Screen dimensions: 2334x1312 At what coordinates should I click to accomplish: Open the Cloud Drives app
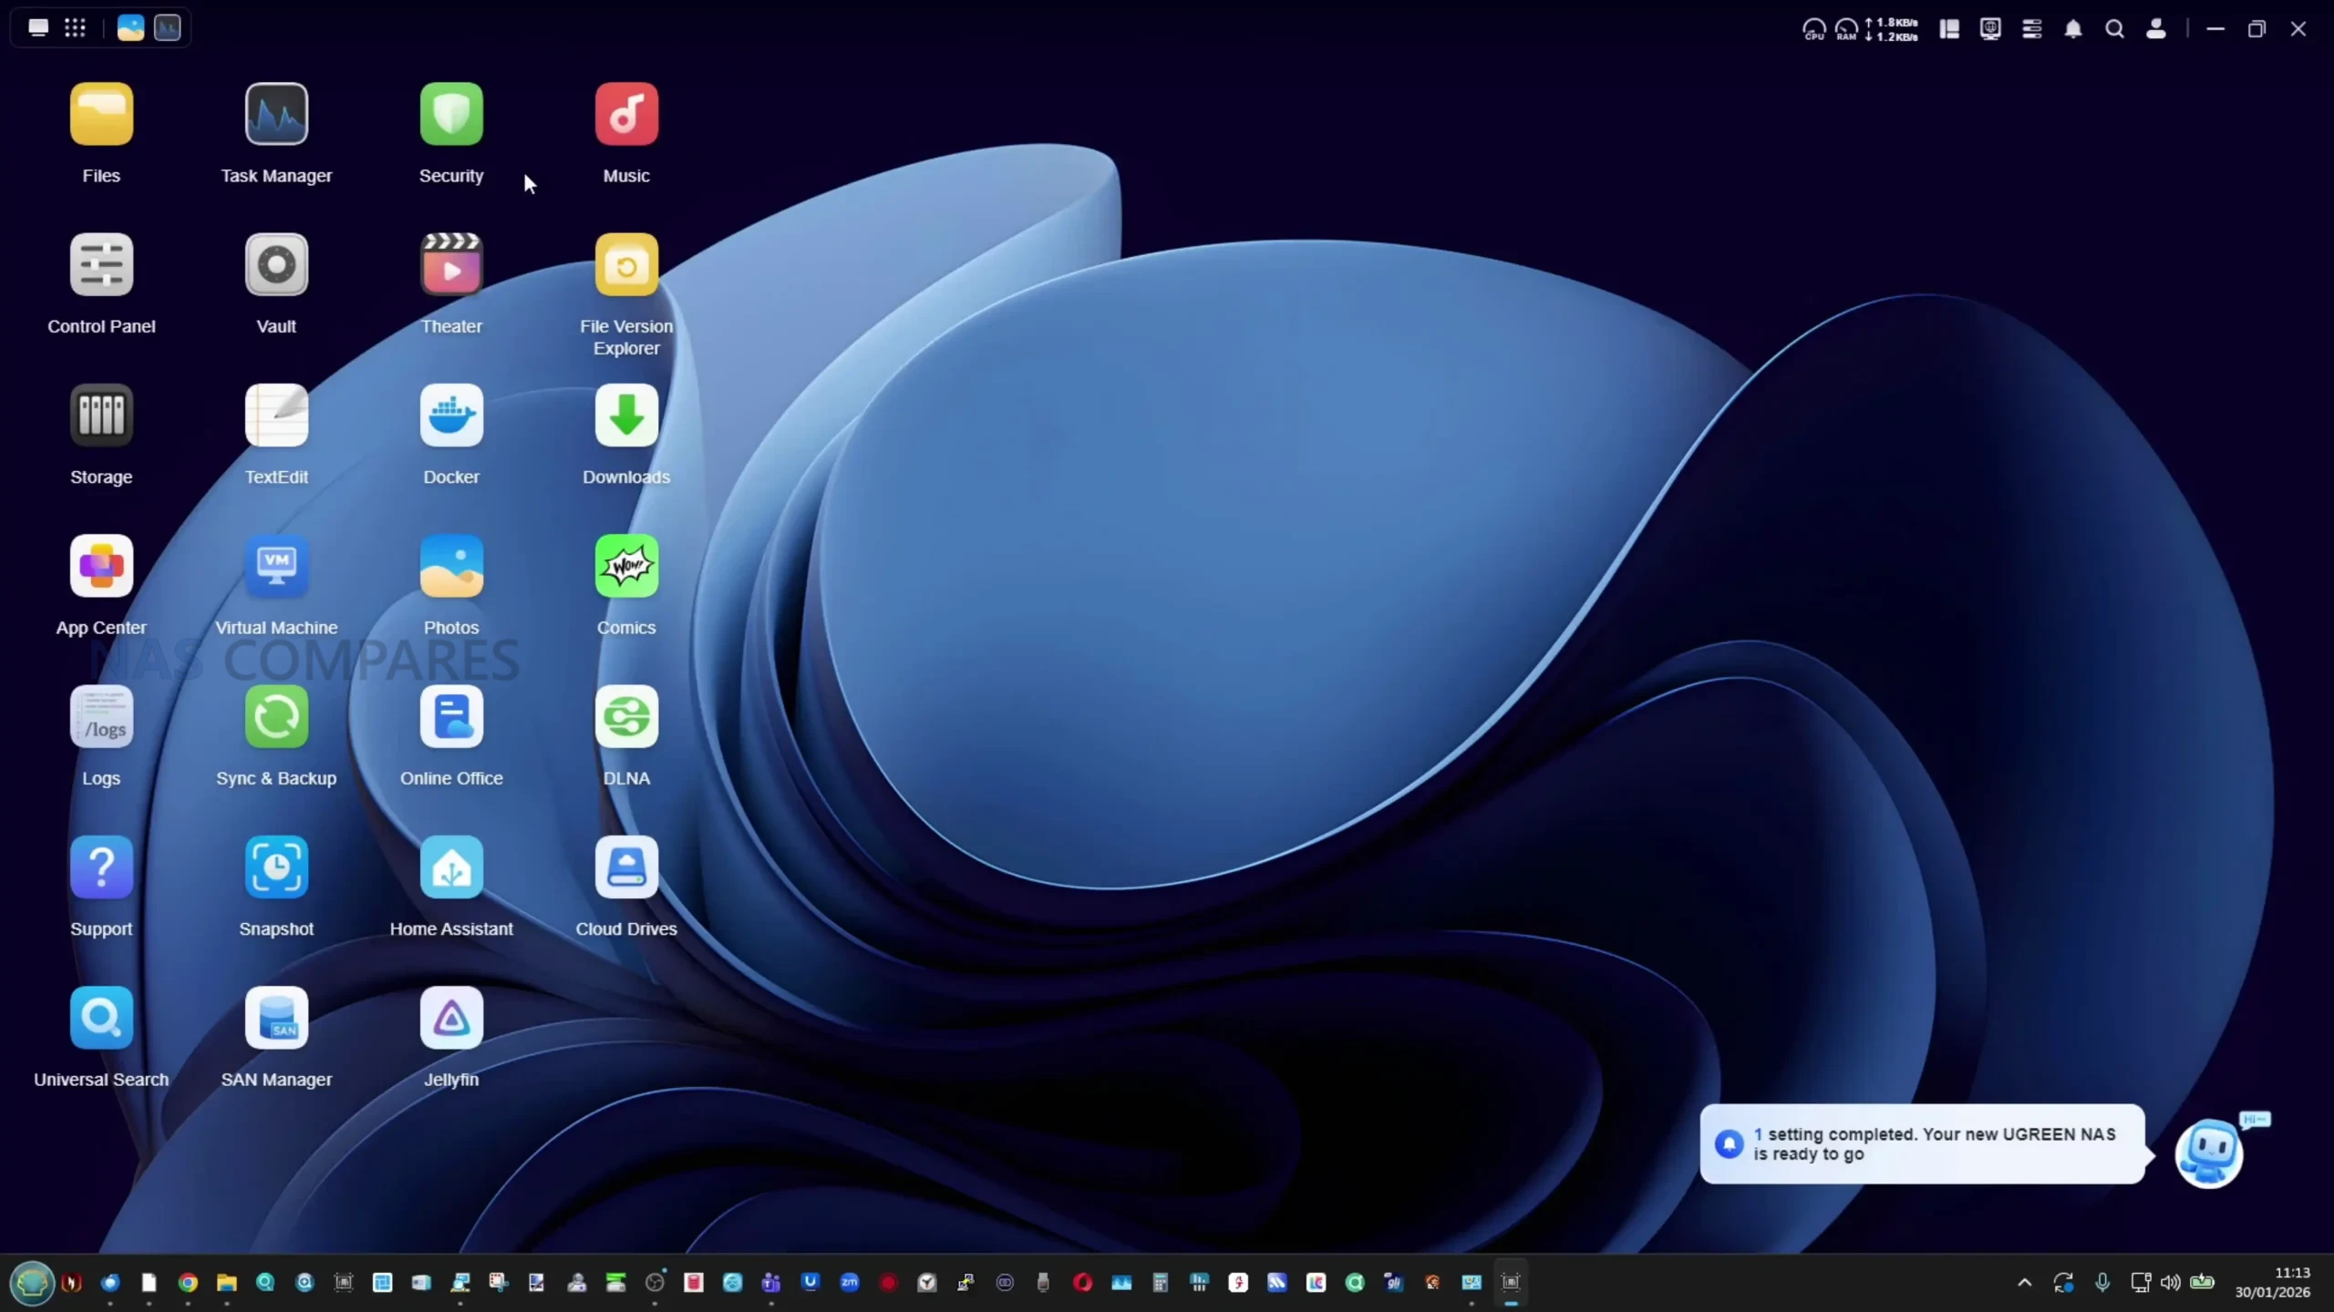[x=626, y=868]
